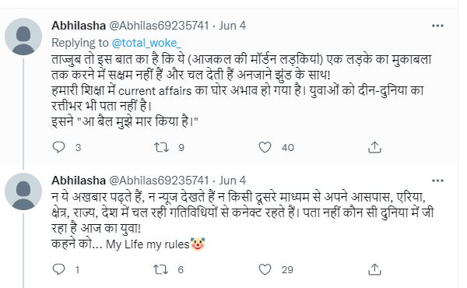
Task: Open Abhilasha's name on second tweet
Action: [79, 181]
